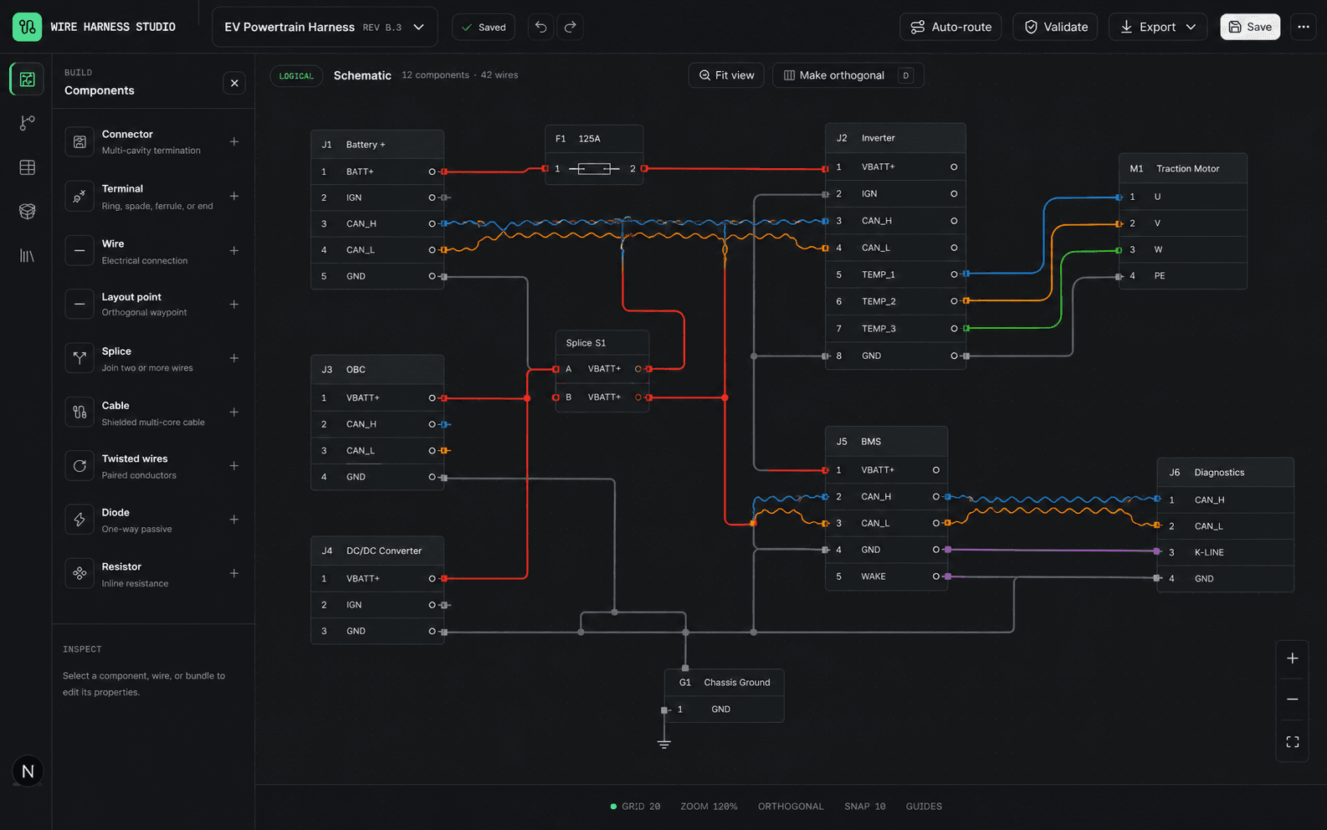Open the library sidebar icon
Image resolution: width=1327 pixels, height=830 pixels.
coord(27,256)
